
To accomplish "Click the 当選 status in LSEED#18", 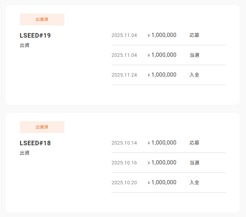I will tap(195, 163).
